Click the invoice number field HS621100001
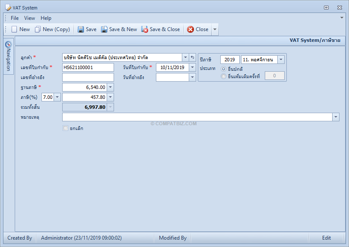 (88, 67)
